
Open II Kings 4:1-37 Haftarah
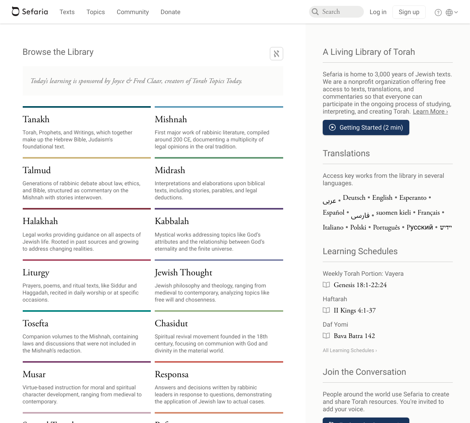355,310
